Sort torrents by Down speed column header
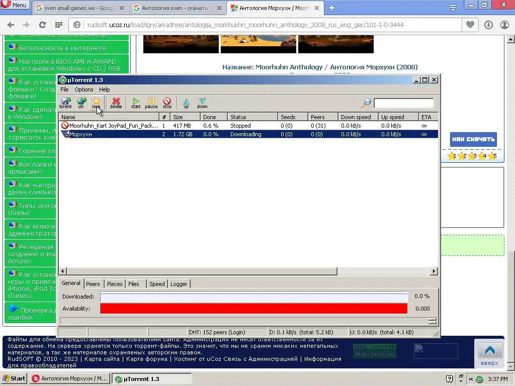The height and width of the screenshot is (386, 515). (x=358, y=117)
